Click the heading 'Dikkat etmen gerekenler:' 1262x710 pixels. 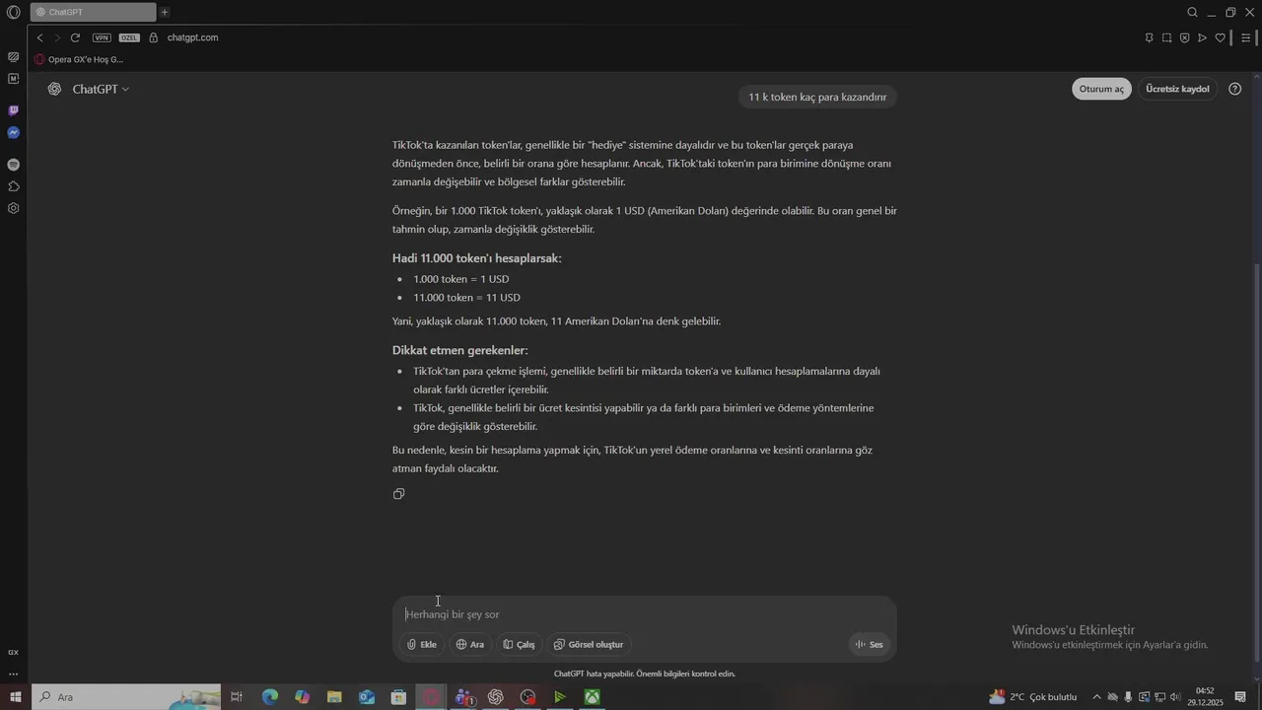460,350
